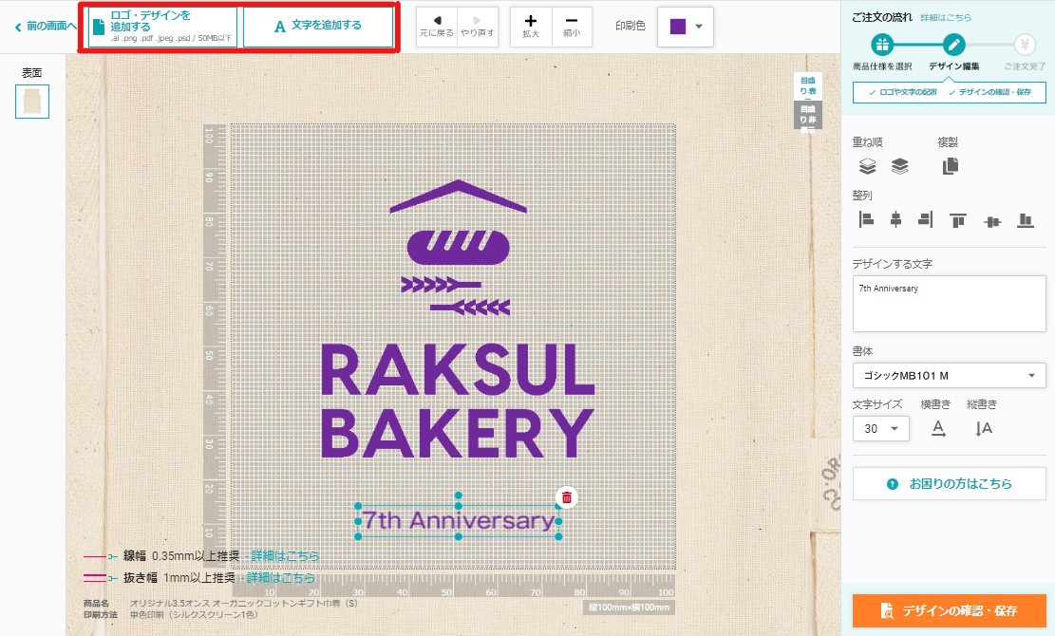1055x636 pixels.
Task: Click the 単色印刷（シルクスクリーン1色） print method text
Action: click(x=194, y=614)
